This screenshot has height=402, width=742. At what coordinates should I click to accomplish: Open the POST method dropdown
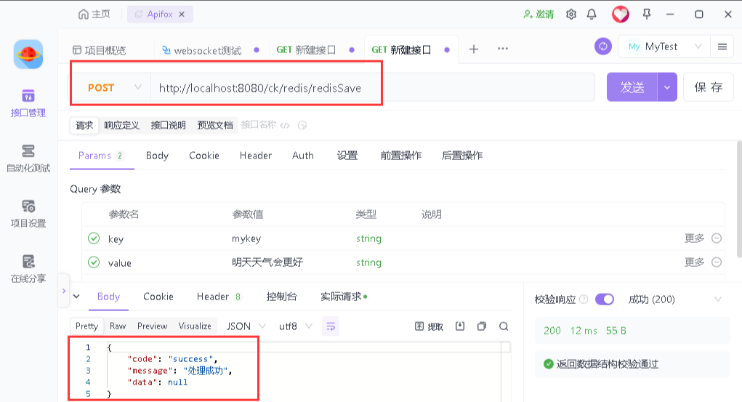[x=114, y=88]
